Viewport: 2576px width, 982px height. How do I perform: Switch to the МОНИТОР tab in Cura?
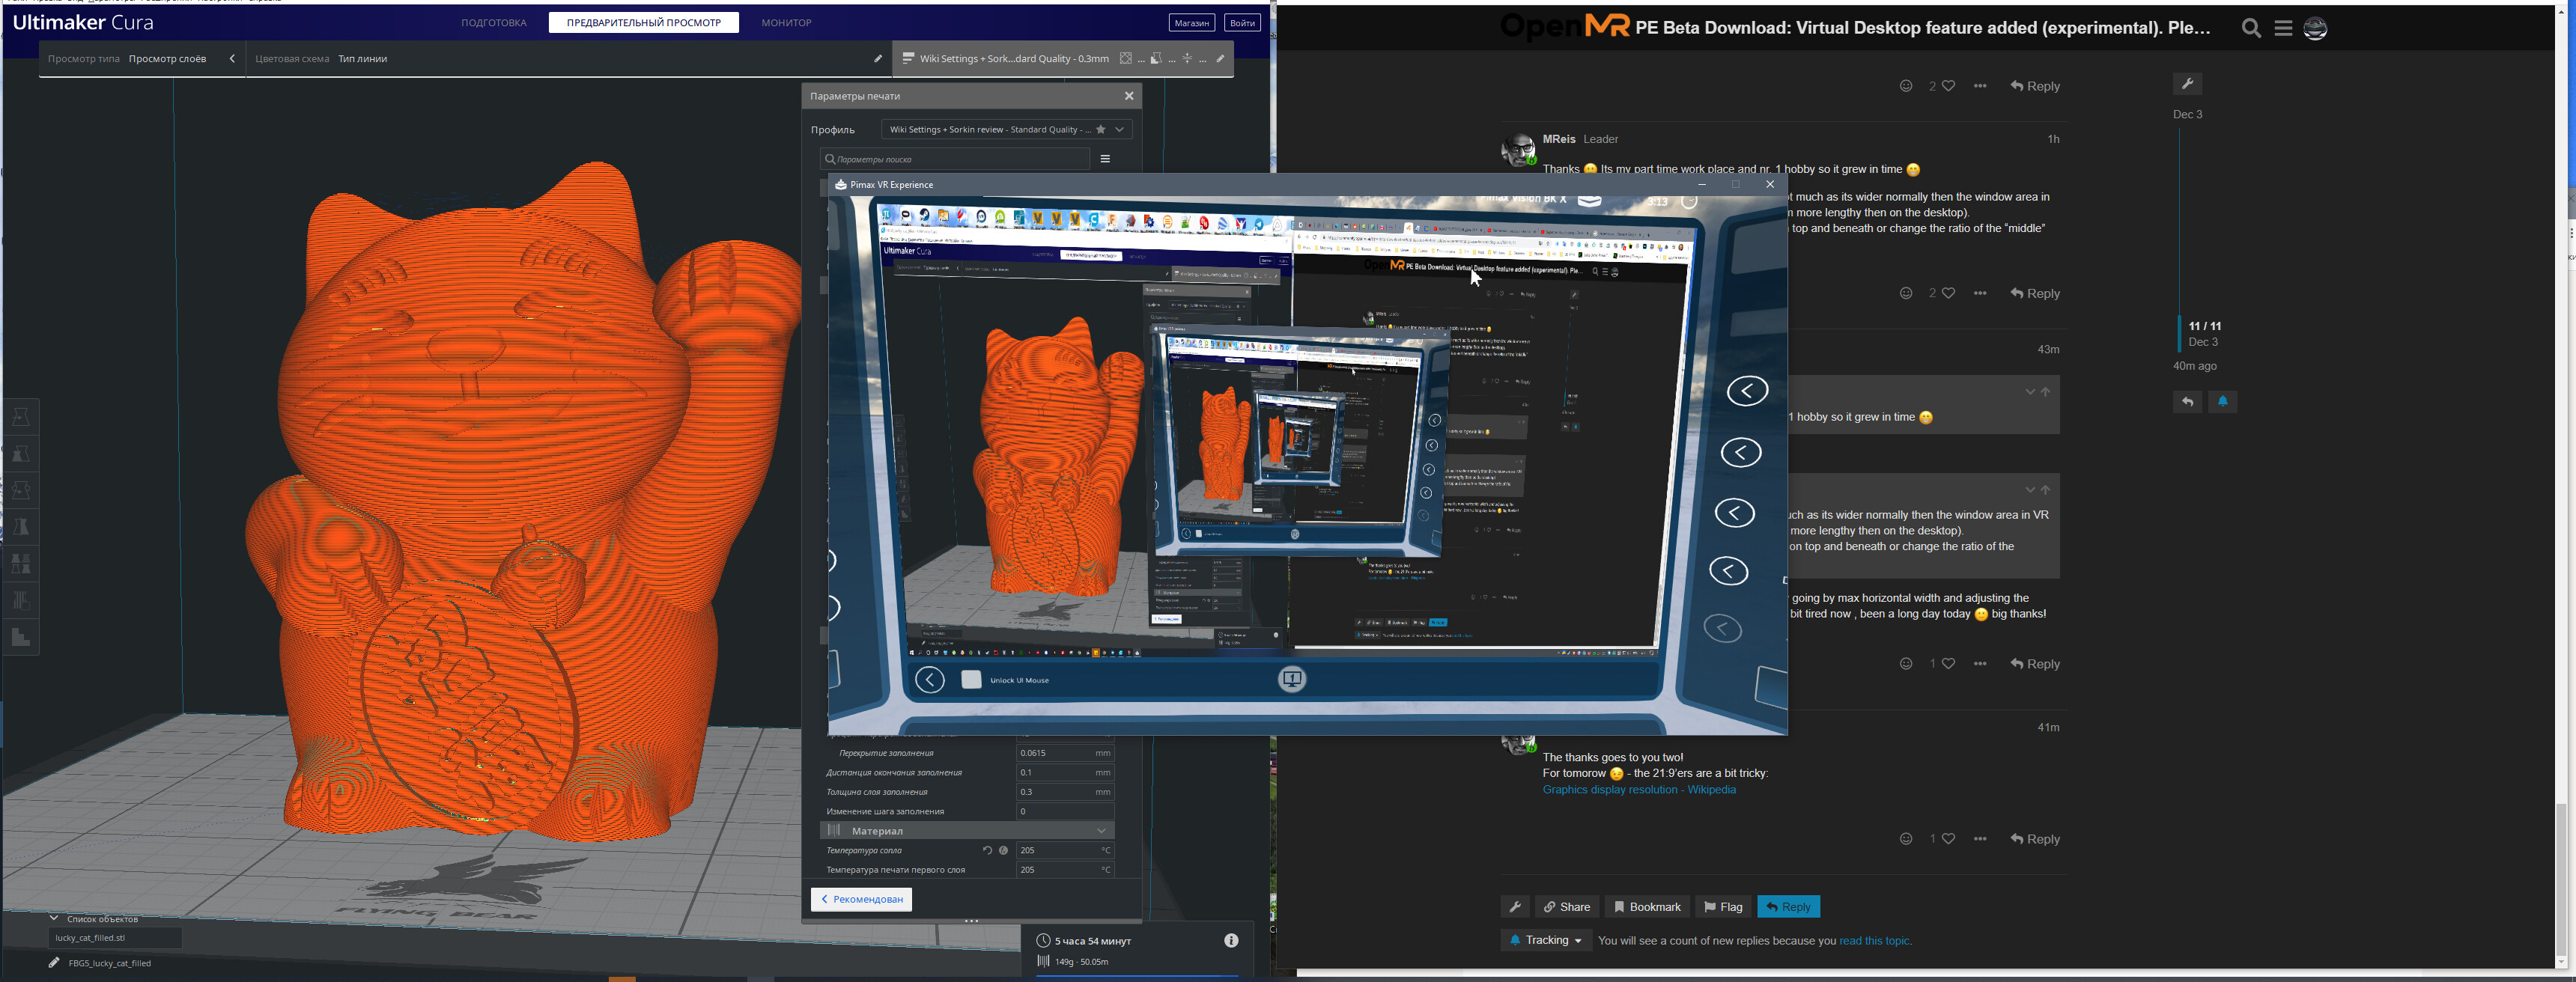(786, 22)
